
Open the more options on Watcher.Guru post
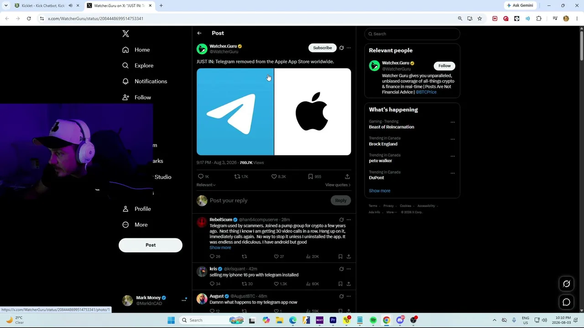coord(349,48)
